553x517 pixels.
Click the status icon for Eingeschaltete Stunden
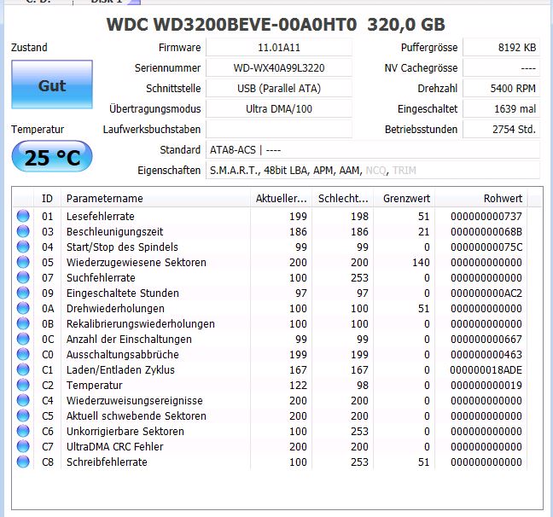pyautogui.click(x=23, y=293)
